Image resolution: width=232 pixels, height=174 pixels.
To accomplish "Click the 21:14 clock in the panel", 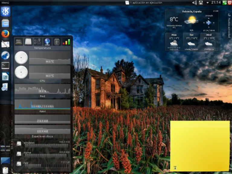I will tap(216, 3).
